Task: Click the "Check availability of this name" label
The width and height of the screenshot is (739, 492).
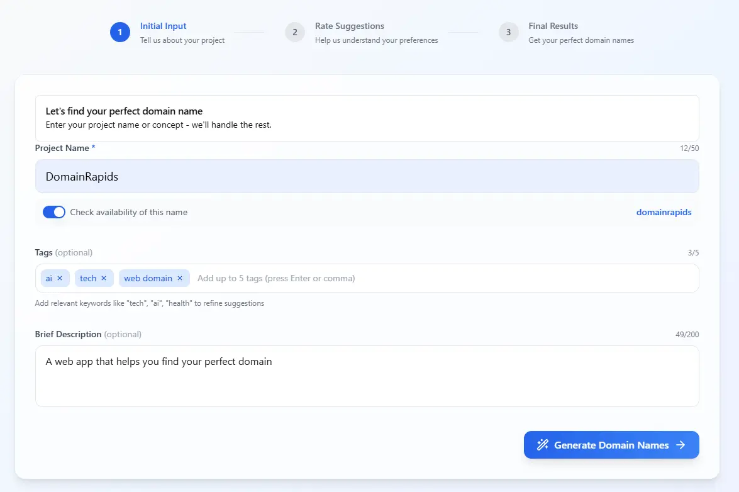Action: point(128,212)
